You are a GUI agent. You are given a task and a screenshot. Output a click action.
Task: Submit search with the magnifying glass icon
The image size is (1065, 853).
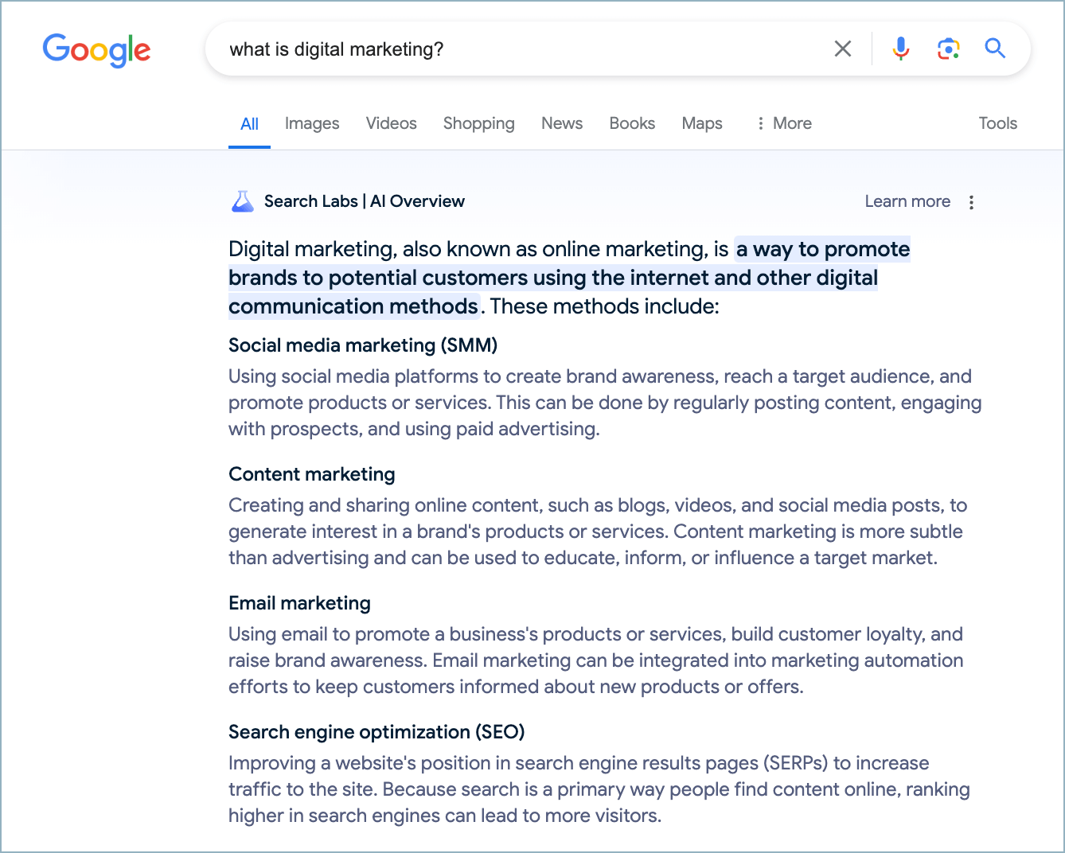[995, 49]
